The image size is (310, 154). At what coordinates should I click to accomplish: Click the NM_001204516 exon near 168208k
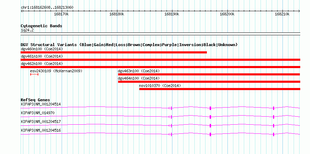pyautogui.click(x=274, y=134)
